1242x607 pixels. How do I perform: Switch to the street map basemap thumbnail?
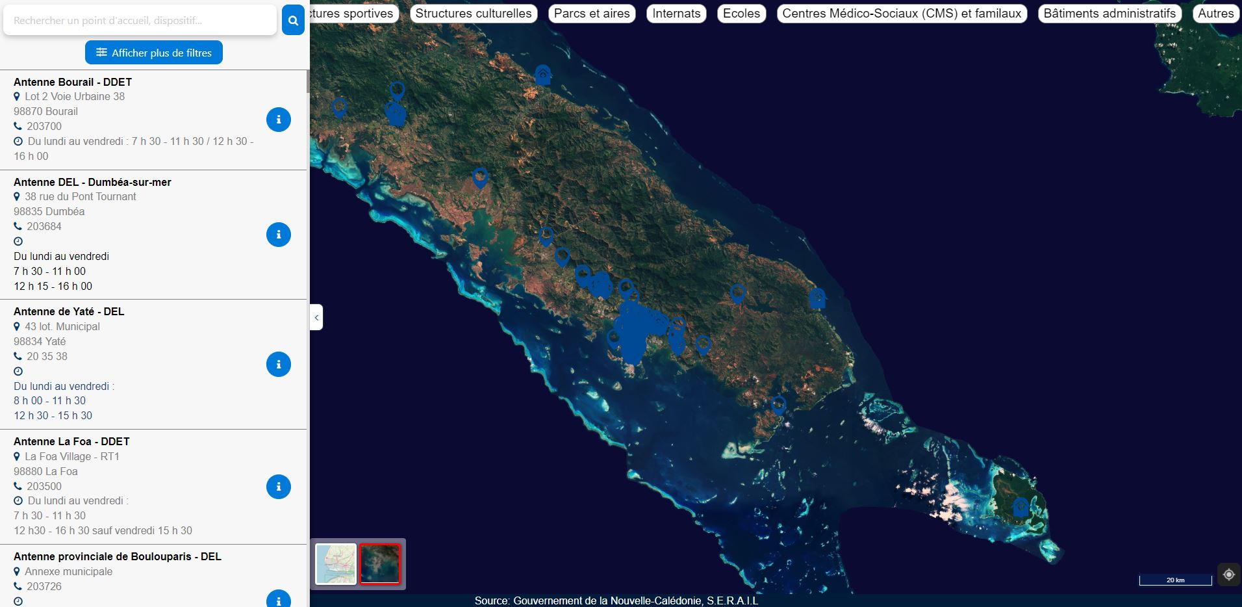(336, 564)
